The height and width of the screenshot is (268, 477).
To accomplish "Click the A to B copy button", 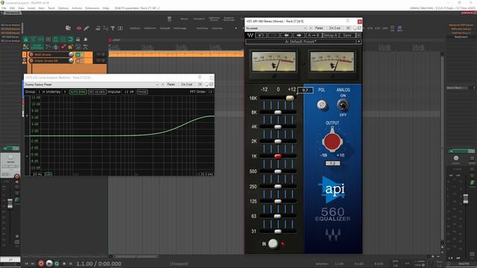I will coord(313,35).
